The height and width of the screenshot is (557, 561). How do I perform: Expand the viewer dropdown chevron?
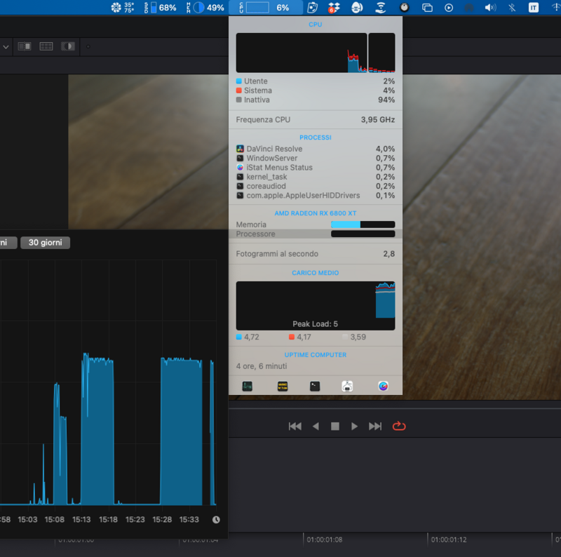coord(6,47)
